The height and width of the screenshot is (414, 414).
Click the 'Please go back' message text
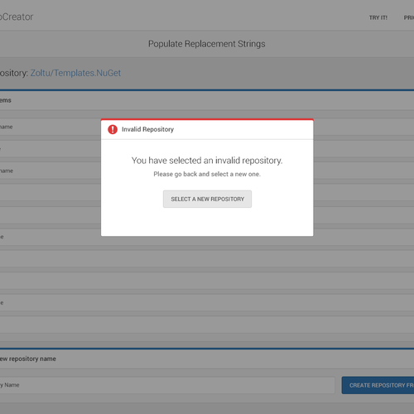pos(207,174)
